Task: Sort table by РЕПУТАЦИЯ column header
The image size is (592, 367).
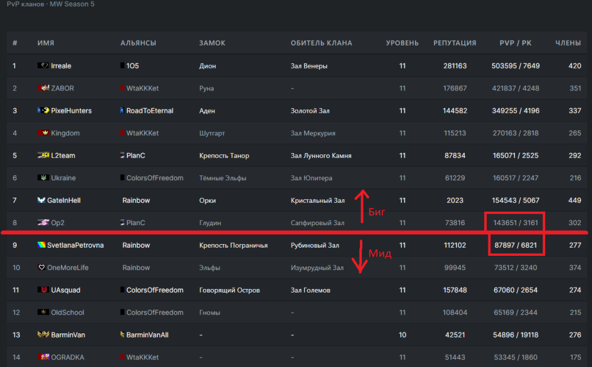Action: [455, 43]
